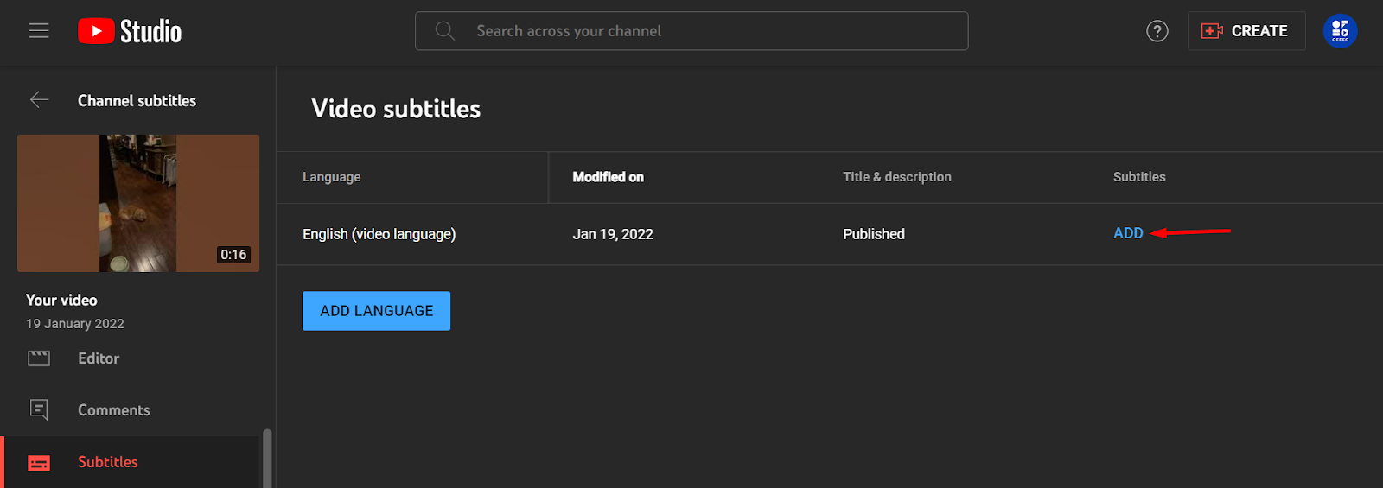
Task: Click the YouTube Studio logo
Action: point(130,31)
